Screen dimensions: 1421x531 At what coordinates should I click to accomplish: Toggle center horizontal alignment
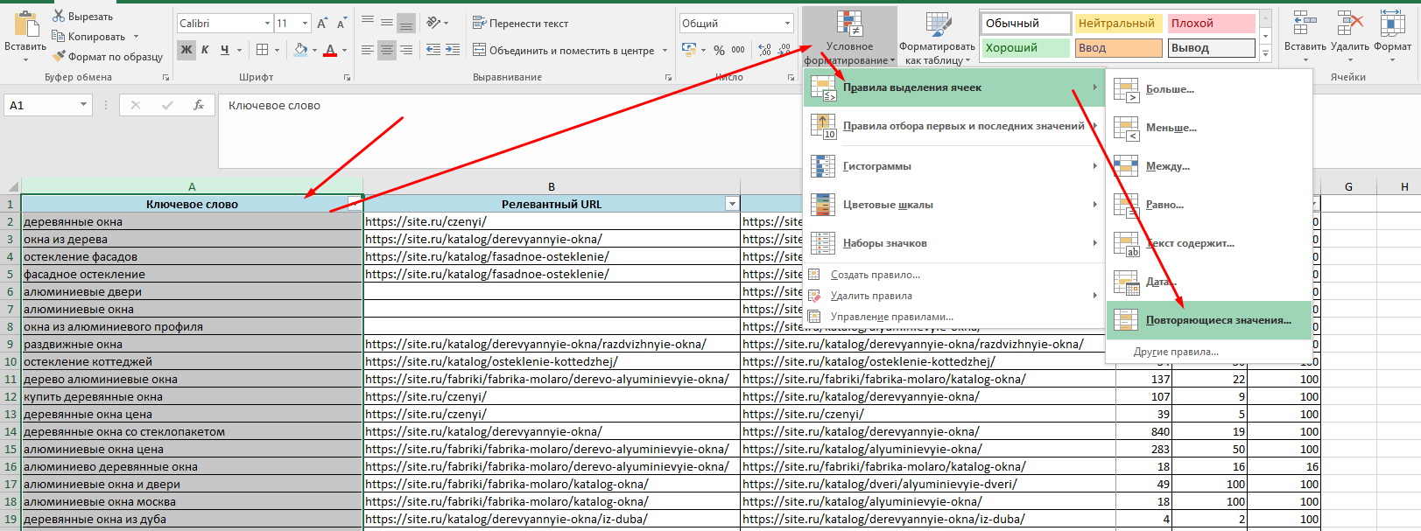(x=387, y=50)
